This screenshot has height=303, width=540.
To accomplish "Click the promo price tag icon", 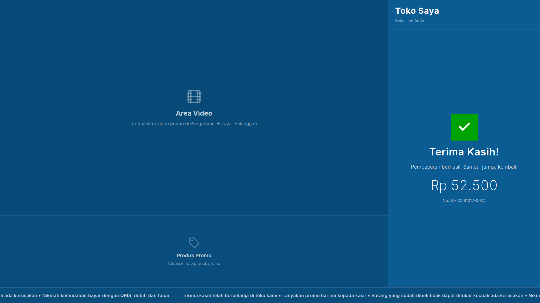I will [194, 243].
